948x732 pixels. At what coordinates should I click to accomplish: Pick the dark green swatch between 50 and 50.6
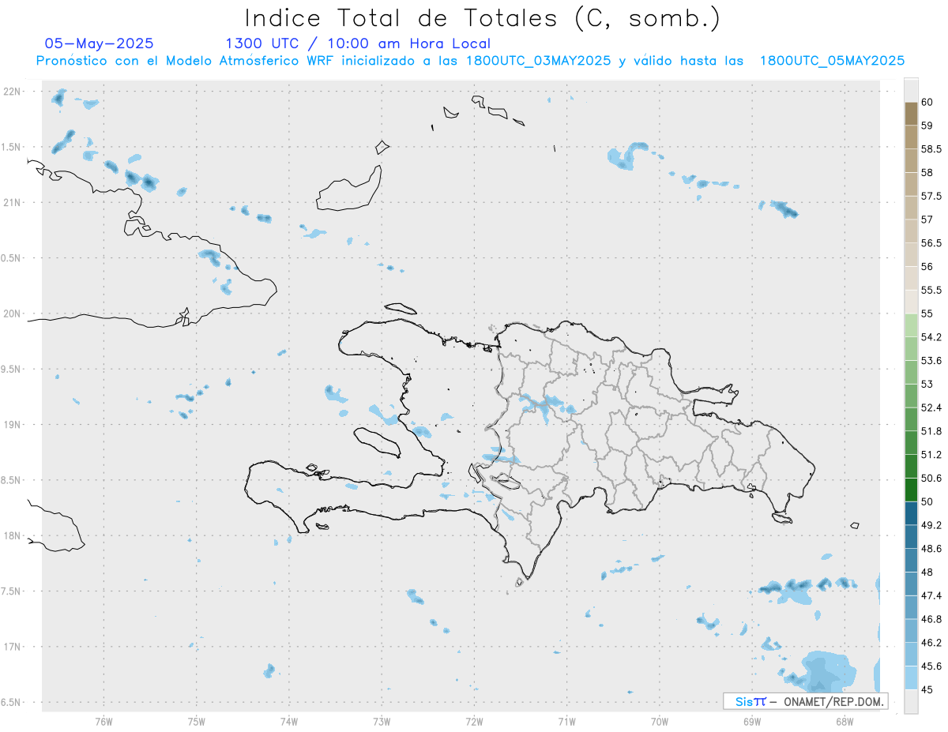pyautogui.click(x=911, y=490)
